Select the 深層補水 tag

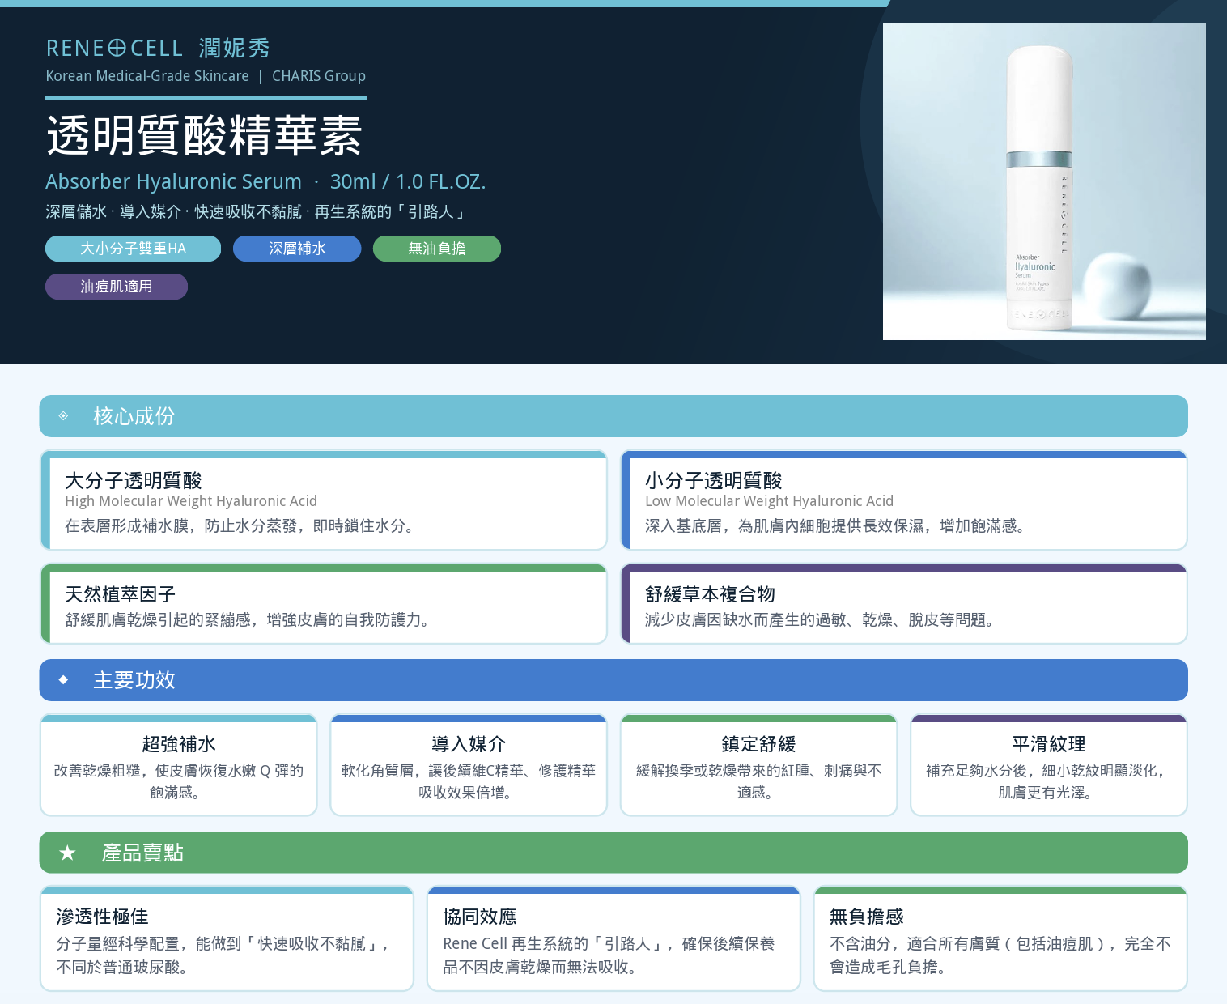pyautogui.click(x=297, y=249)
